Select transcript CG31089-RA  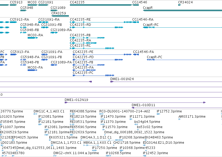point(54,33)
